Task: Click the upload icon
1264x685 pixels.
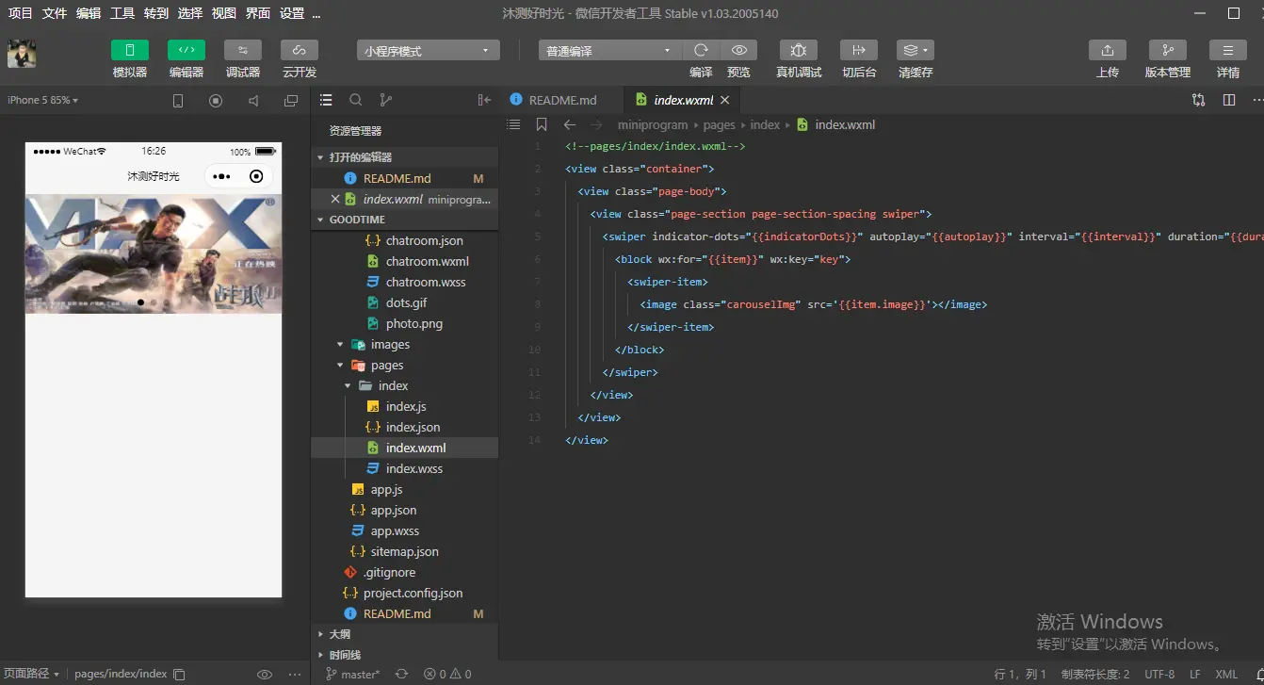Action: click(x=1108, y=50)
